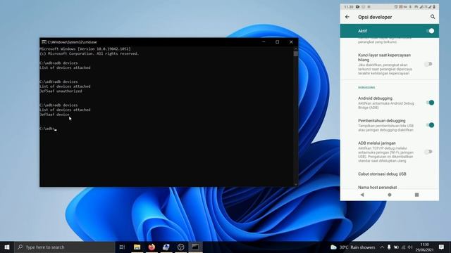Tap the Android recents square button

tap(416, 195)
